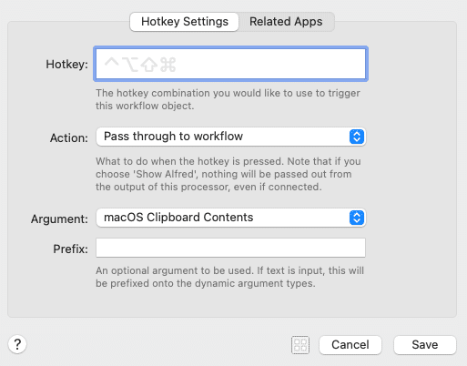Click the Control symbol in Hotkey field
Screen dimensions: 467x366
tap(112, 64)
